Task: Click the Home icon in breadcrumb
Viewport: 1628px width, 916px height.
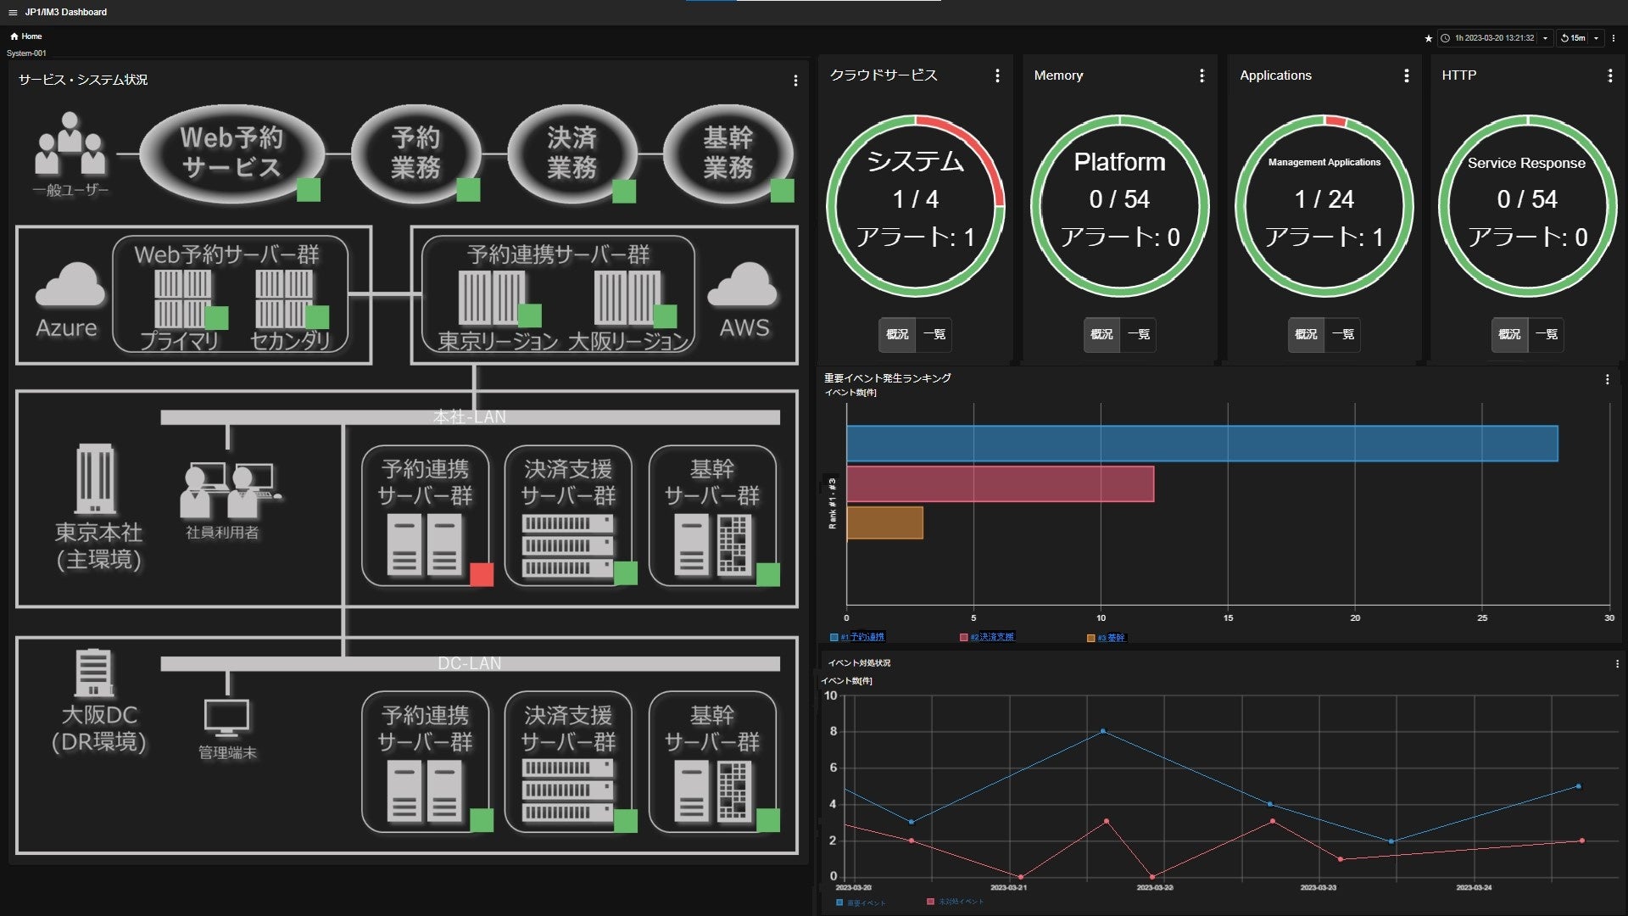Action: click(14, 36)
